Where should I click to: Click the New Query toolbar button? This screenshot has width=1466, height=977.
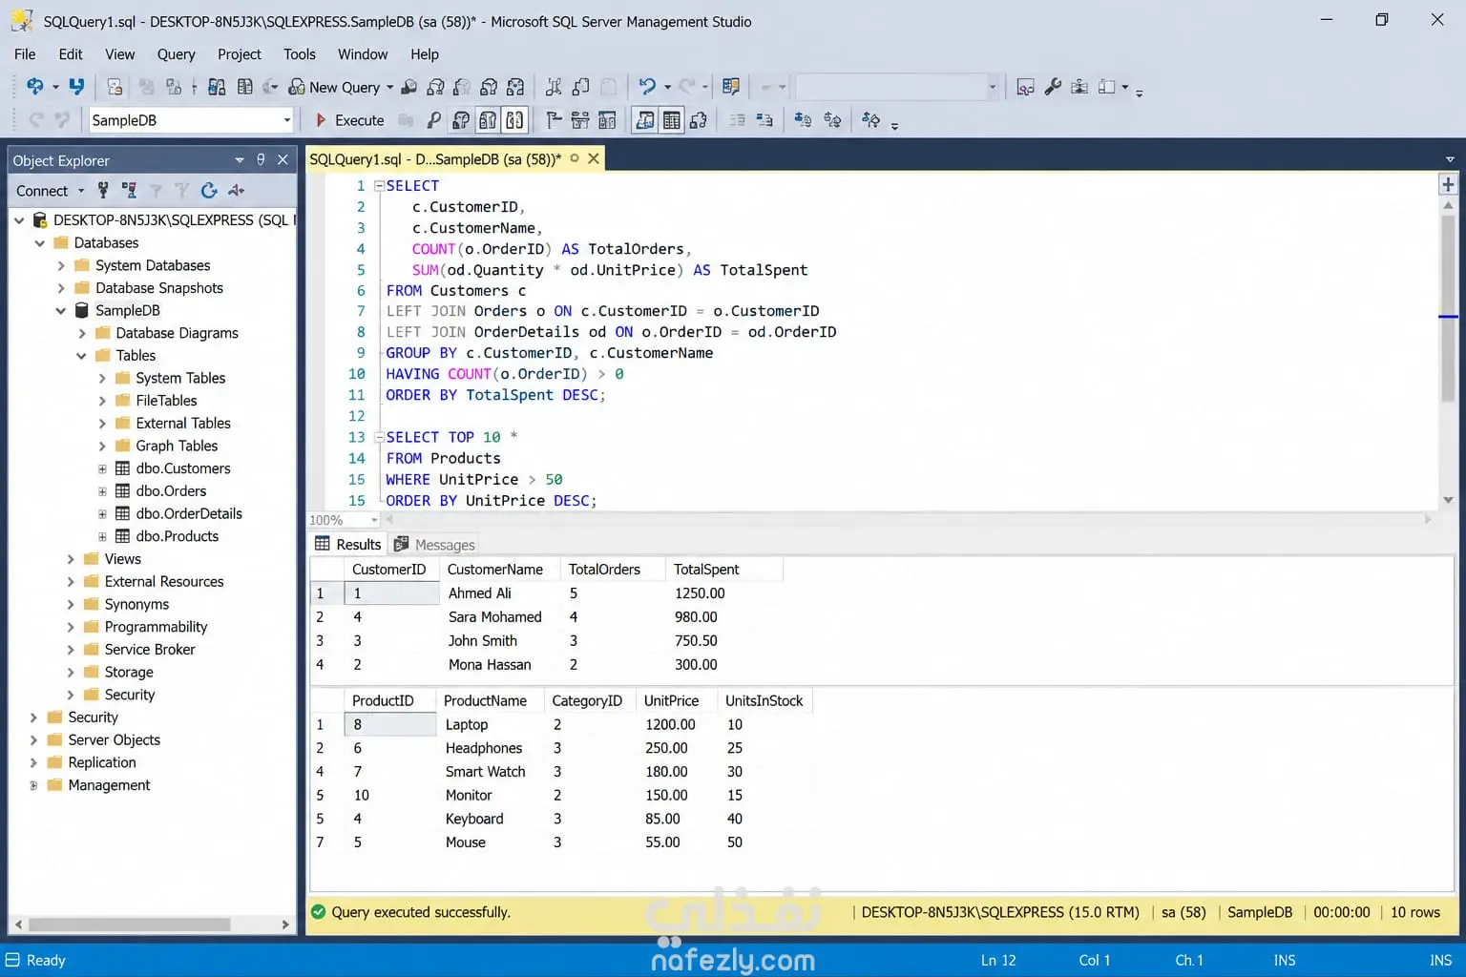coord(335,87)
